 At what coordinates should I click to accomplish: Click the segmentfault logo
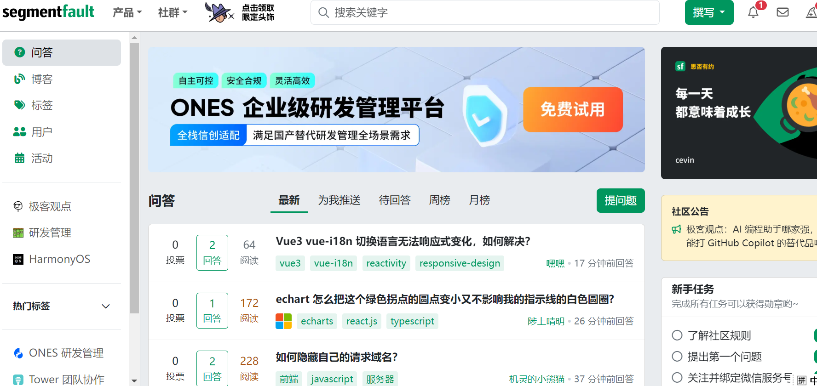48,12
